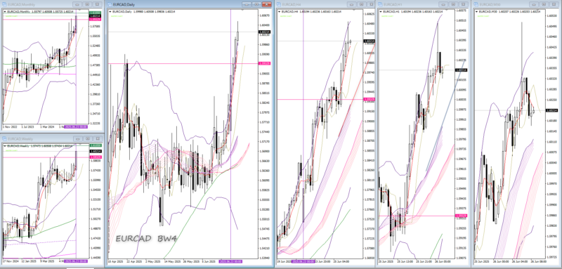
Task: Expand one-click trading arrow on Daily chart
Action: (110, 12)
